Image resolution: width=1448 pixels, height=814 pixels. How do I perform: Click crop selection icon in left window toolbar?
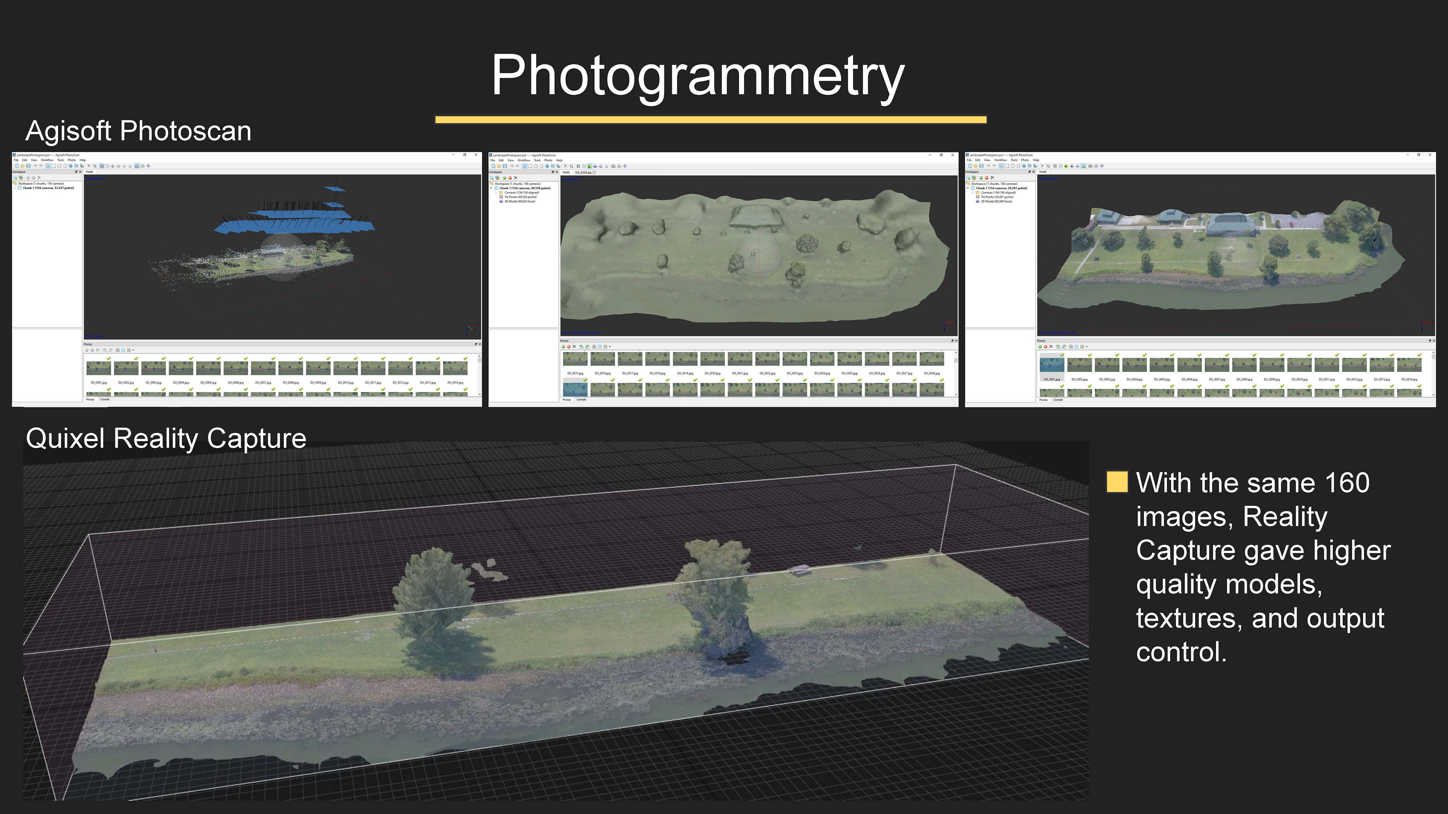click(x=95, y=166)
